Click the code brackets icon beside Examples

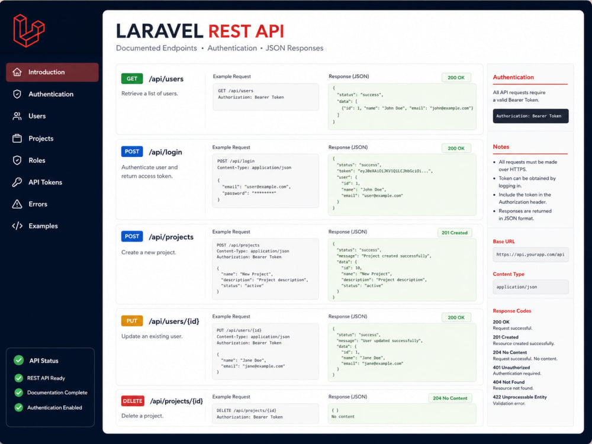click(x=17, y=226)
